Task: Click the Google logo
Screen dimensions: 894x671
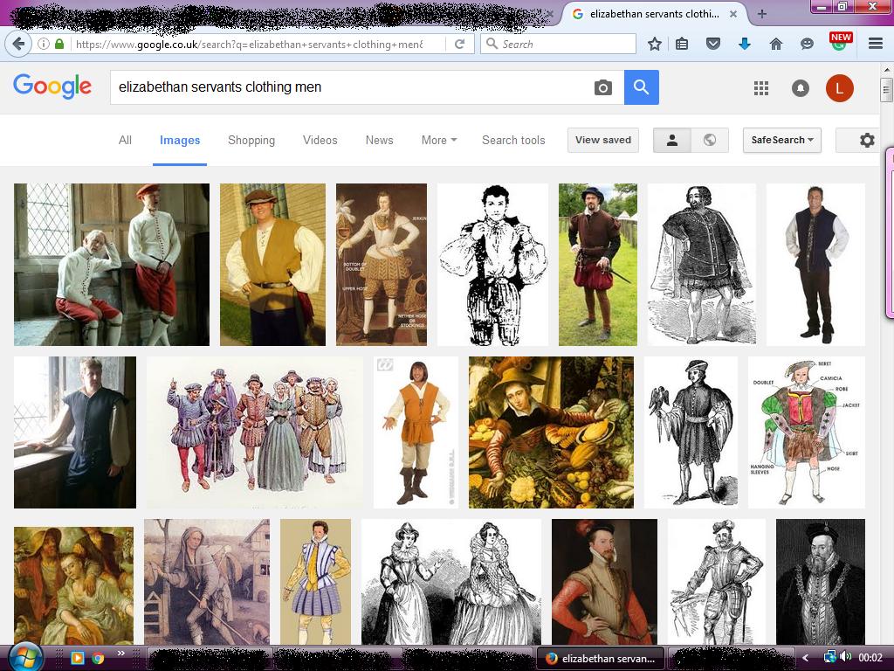Action: 52,86
